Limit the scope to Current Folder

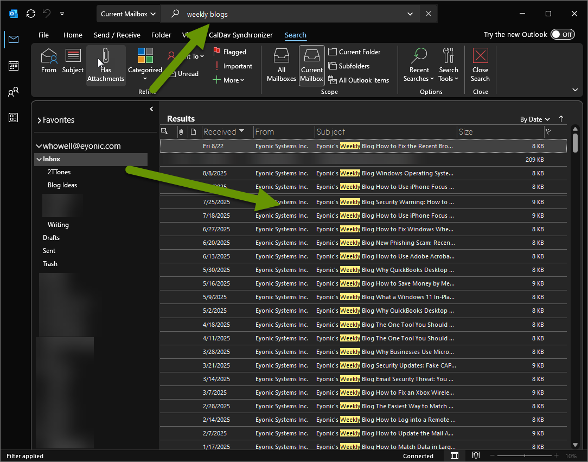[x=354, y=52]
